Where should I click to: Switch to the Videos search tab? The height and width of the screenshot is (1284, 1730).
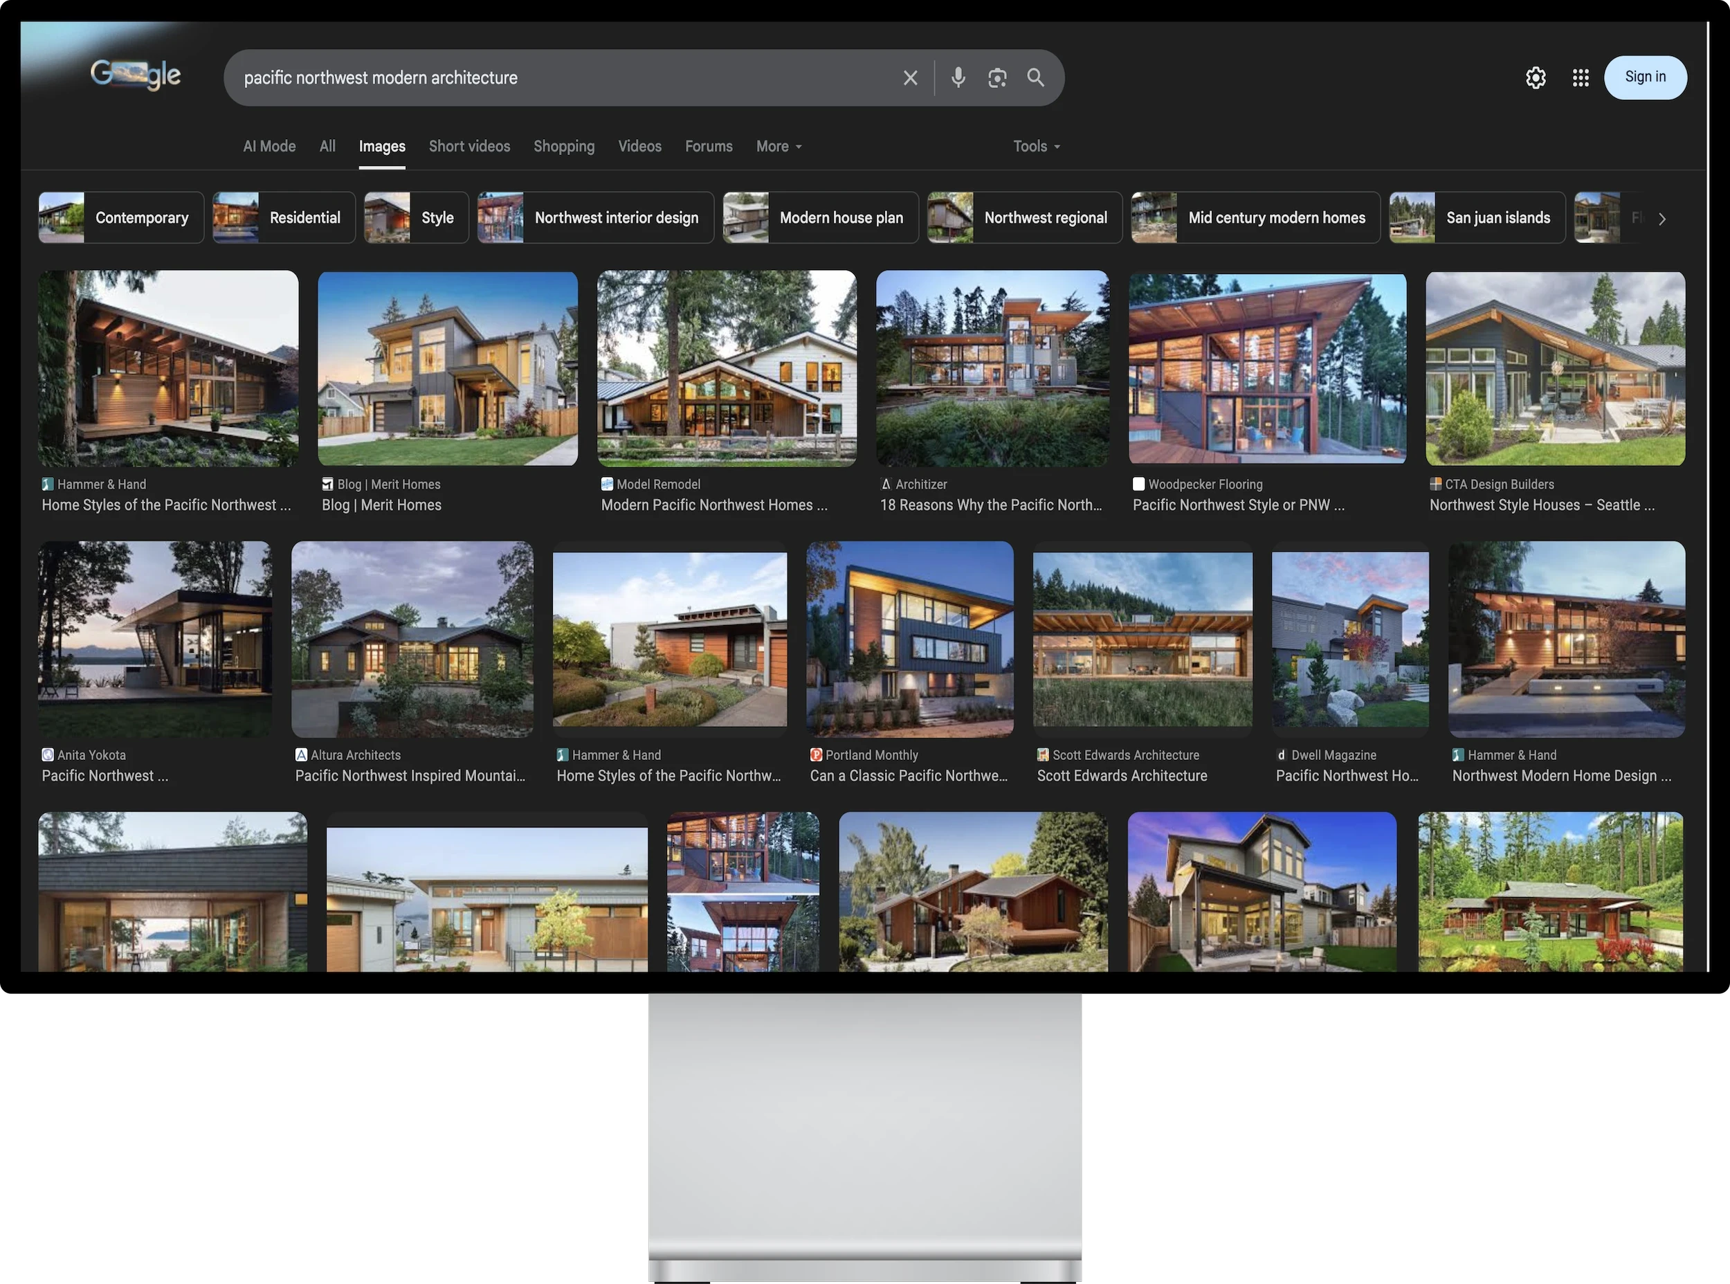point(639,145)
